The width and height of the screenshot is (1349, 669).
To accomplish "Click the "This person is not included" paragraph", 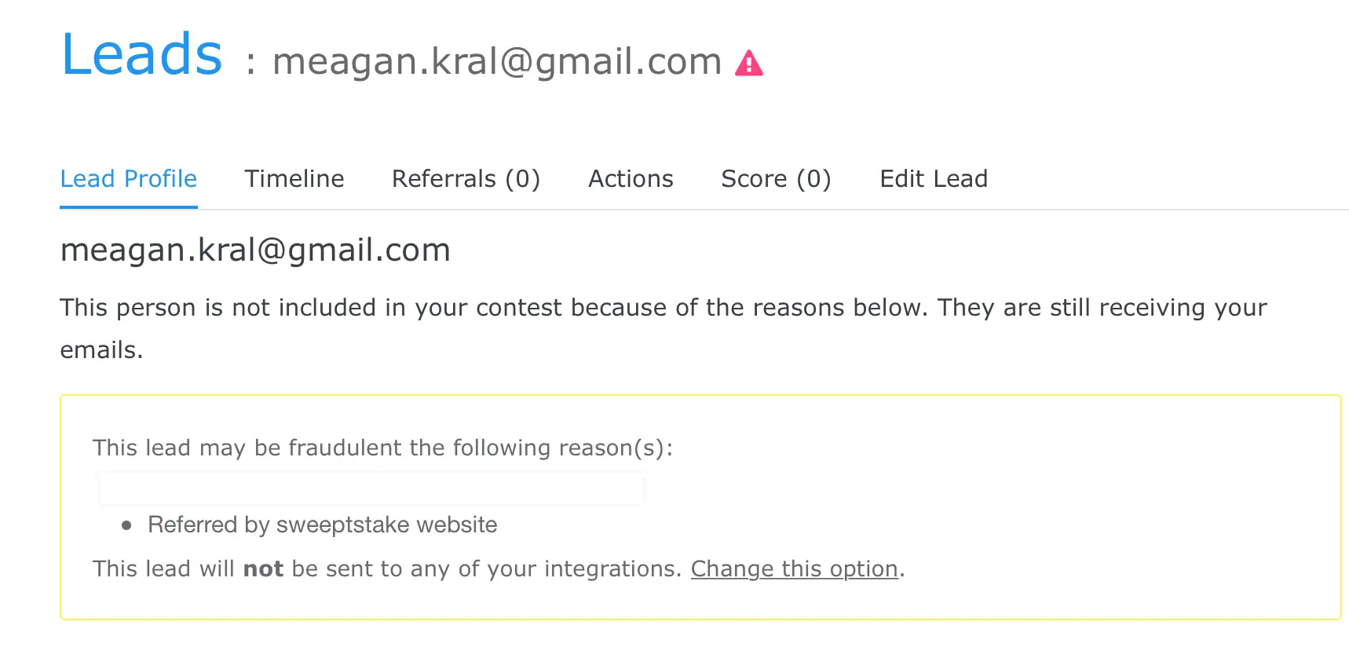I will click(663, 308).
